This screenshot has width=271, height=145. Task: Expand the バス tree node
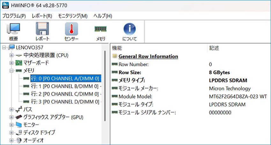point(11,109)
